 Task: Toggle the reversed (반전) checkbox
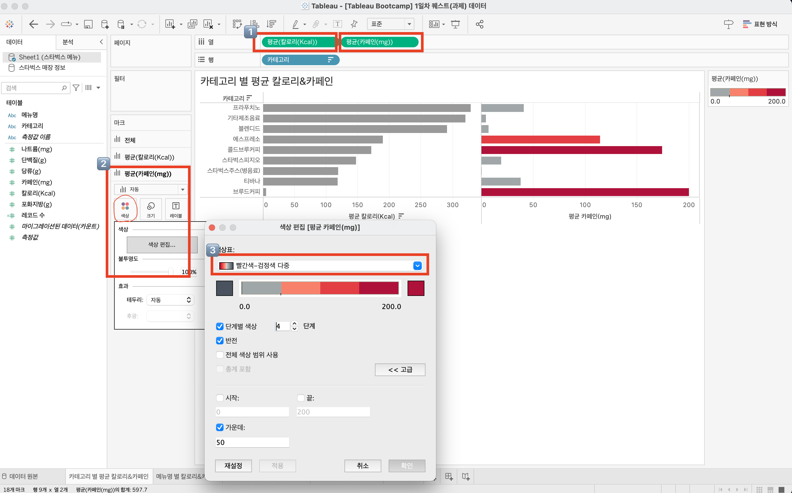tap(220, 341)
